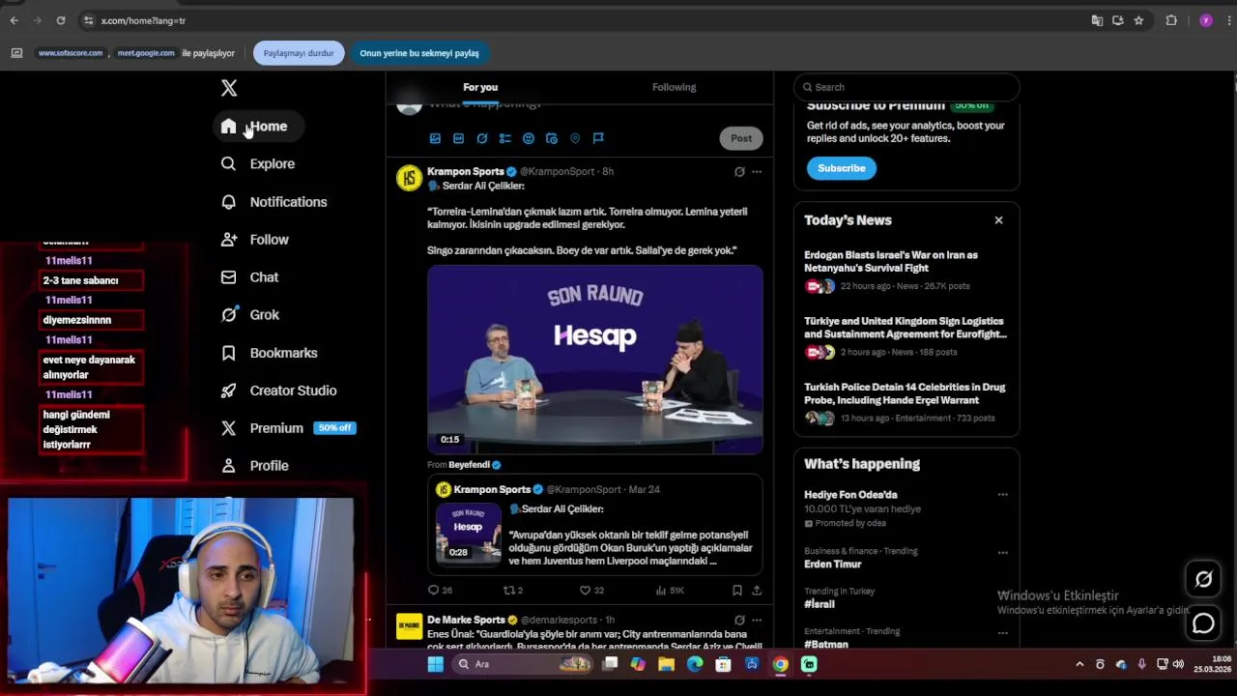
Task: Schedule a post with the calendar icon
Action: [551, 138]
